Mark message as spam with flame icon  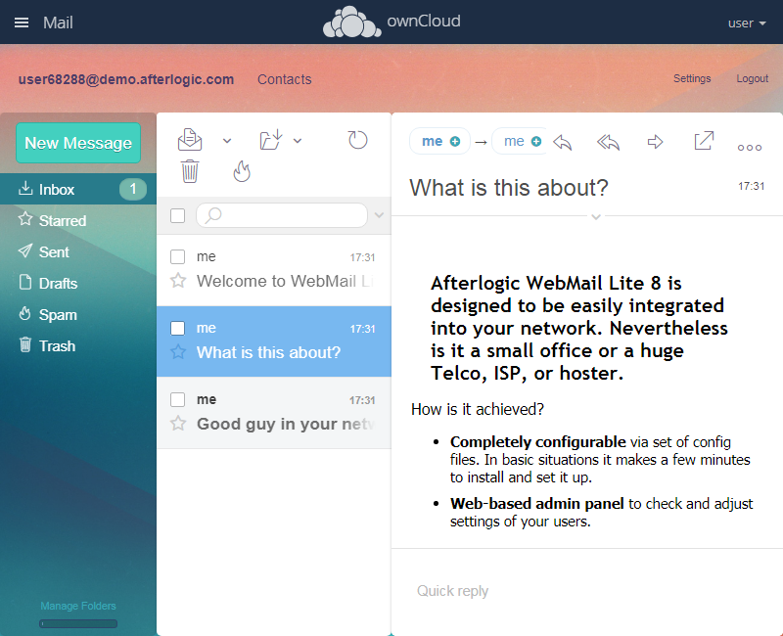tap(242, 172)
